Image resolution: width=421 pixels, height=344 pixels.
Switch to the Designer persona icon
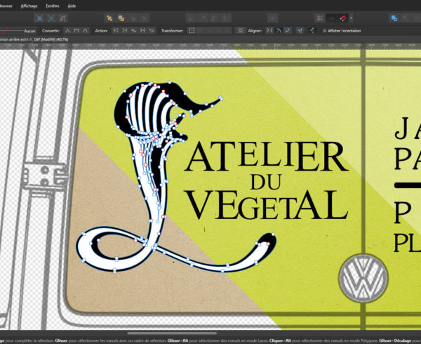pos(39,18)
